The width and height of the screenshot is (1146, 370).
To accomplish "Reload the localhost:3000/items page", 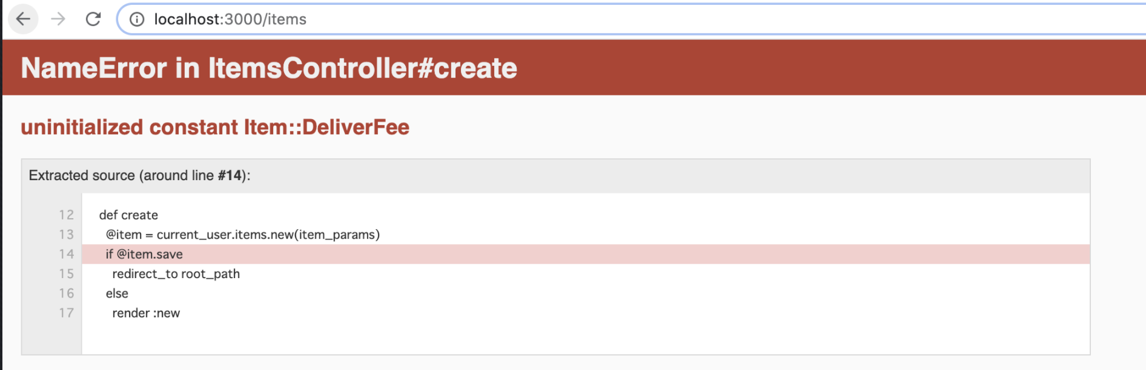I will coord(93,19).
